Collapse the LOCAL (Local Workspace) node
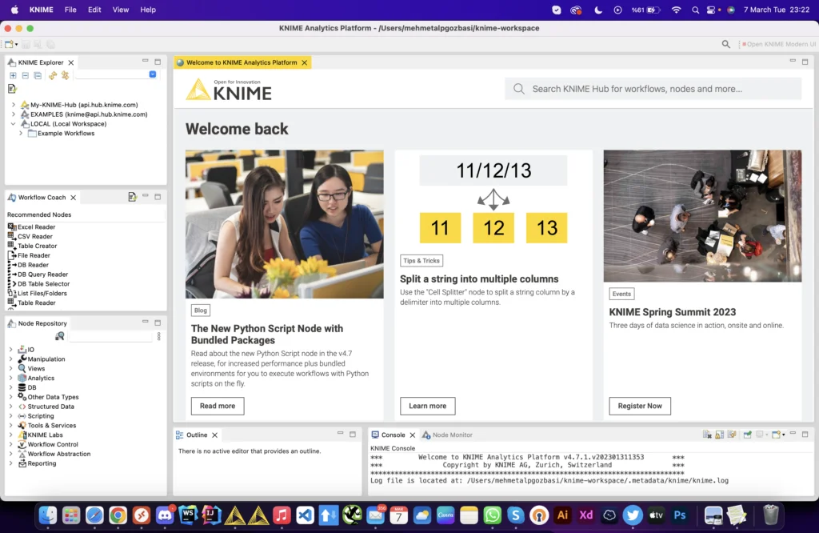Image resolution: width=819 pixels, height=533 pixels. tap(14, 124)
